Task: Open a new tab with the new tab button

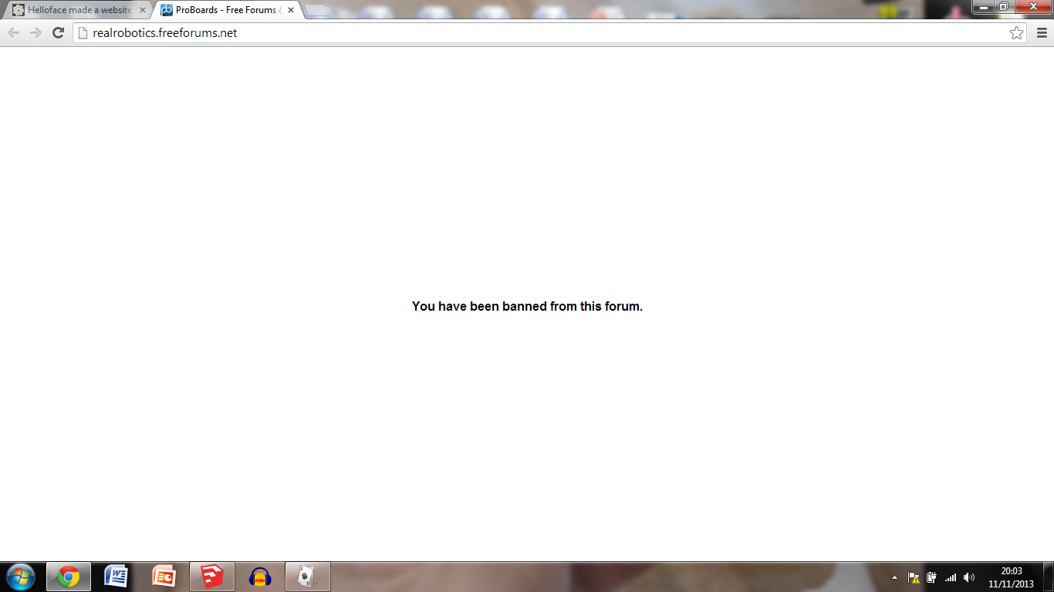Action: point(316,11)
